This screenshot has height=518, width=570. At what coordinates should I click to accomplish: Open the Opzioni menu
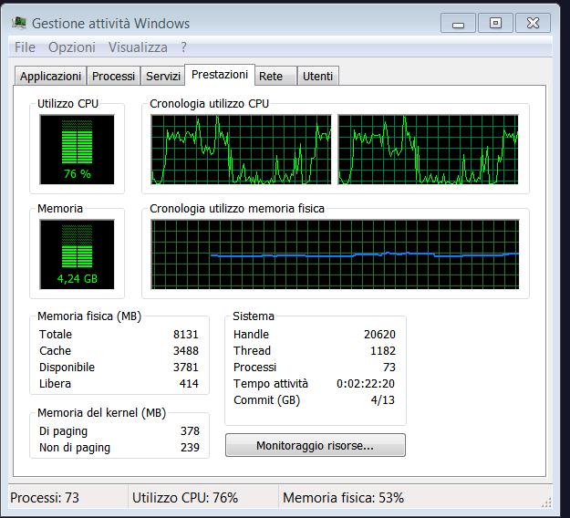click(72, 47)
